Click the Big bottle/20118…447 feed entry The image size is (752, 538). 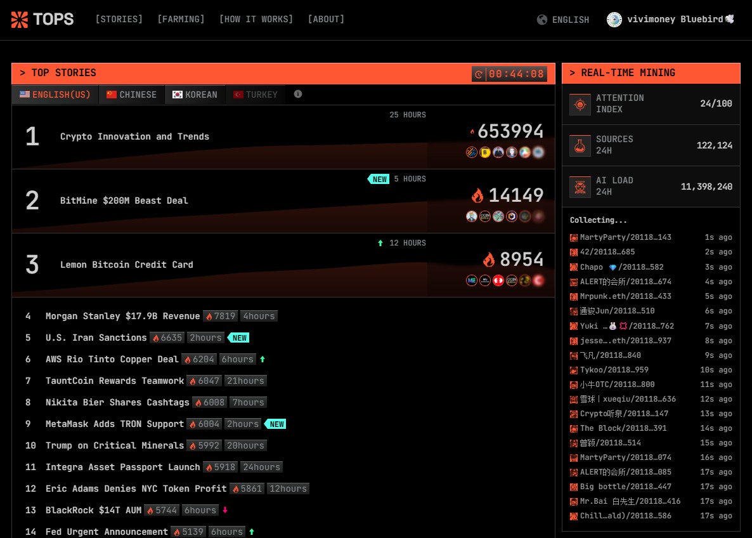(651, 487)
